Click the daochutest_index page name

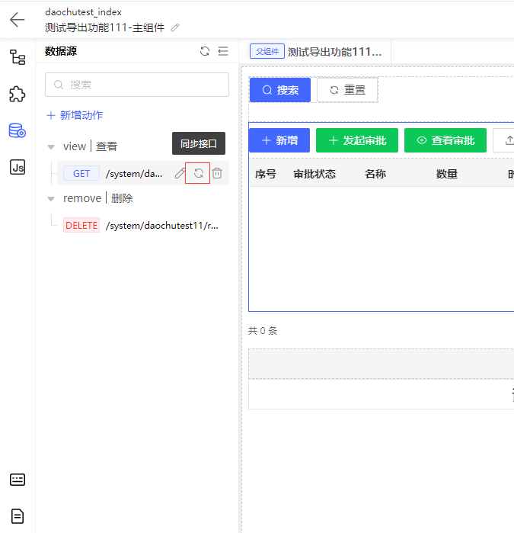(83, 12)
